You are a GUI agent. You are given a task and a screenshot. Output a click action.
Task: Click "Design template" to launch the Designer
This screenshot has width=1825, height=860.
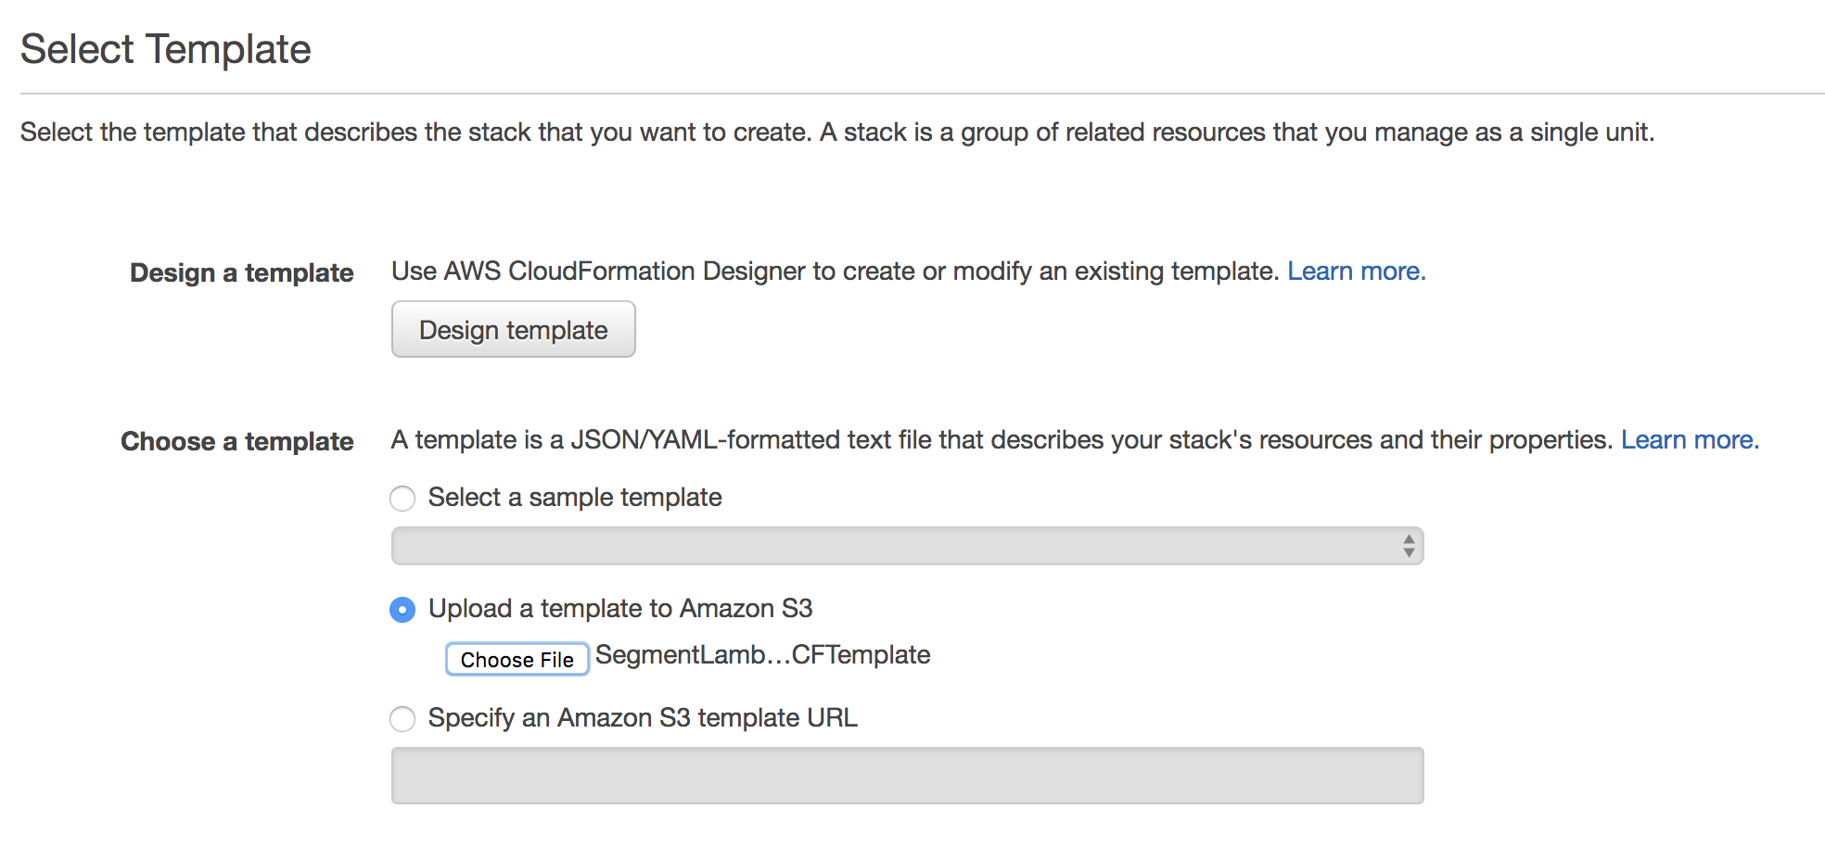513,329
